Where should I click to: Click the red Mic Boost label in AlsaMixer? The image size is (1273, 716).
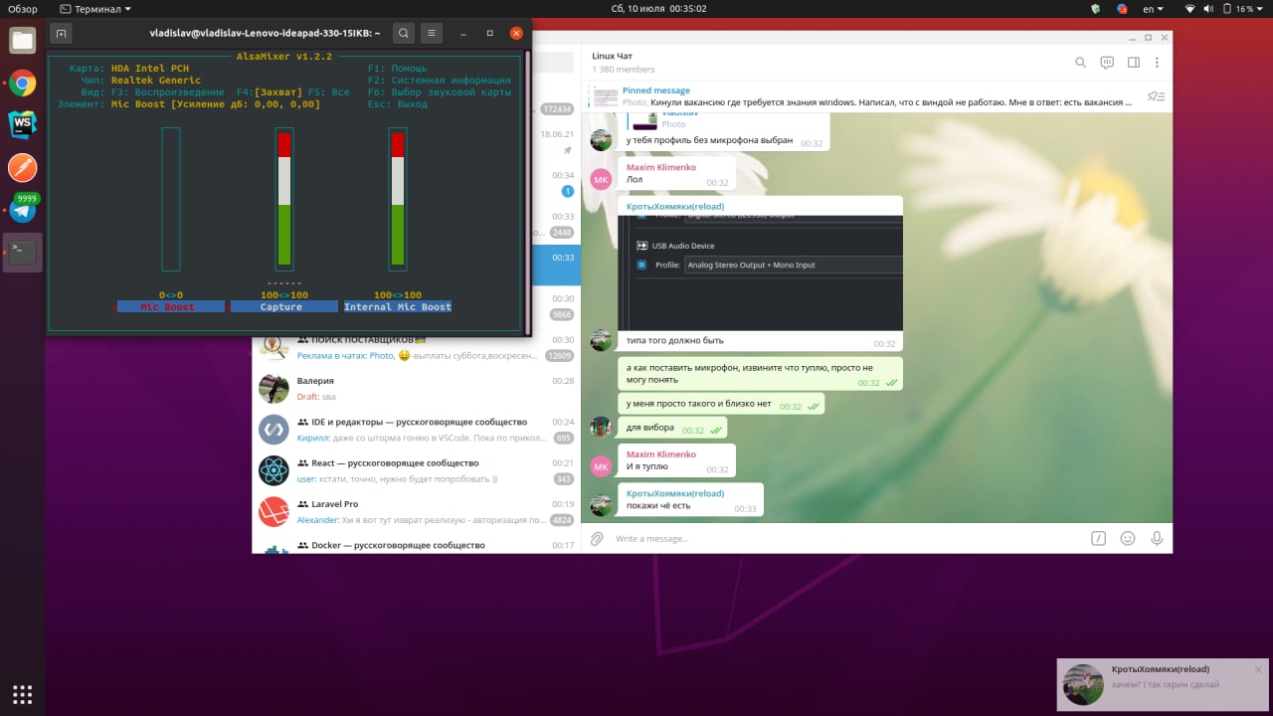[167, 307]
